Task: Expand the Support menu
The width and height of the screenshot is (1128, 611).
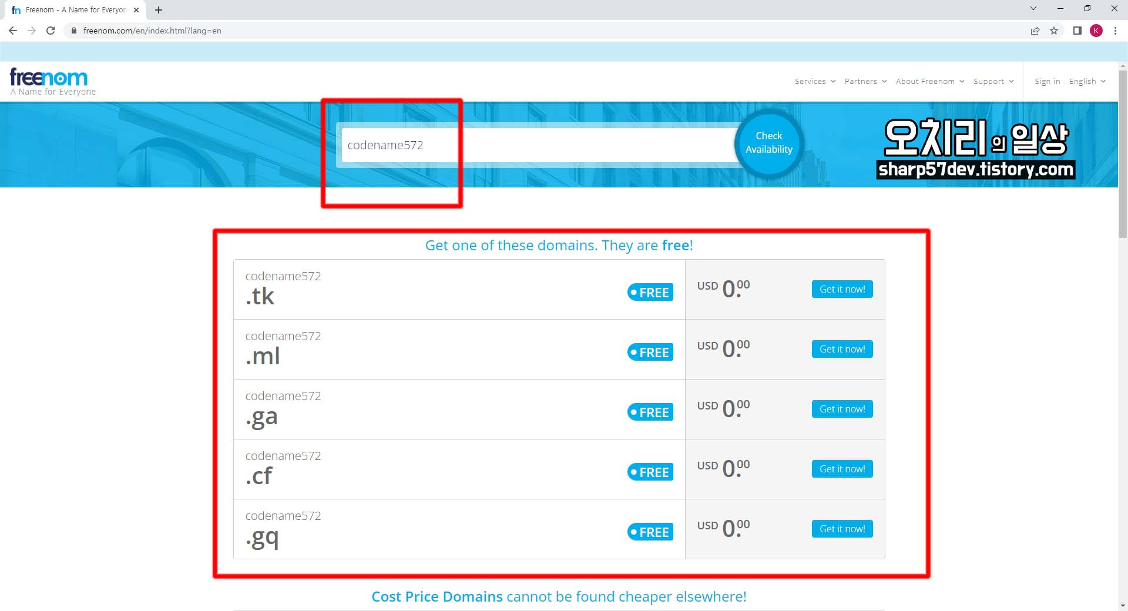Action: [x=993, y=81]
